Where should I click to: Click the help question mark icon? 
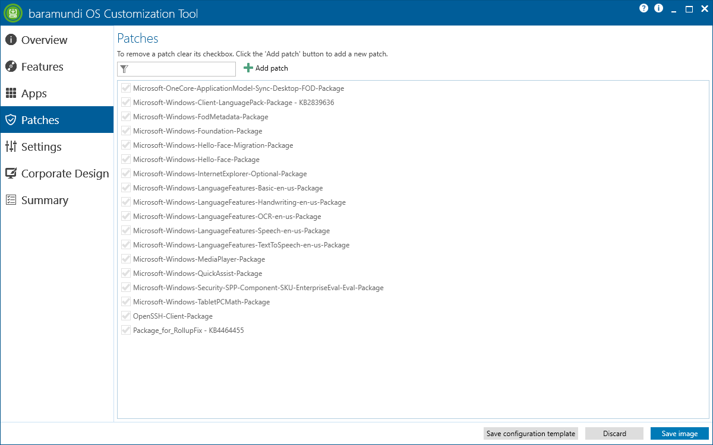pos(643,8)
